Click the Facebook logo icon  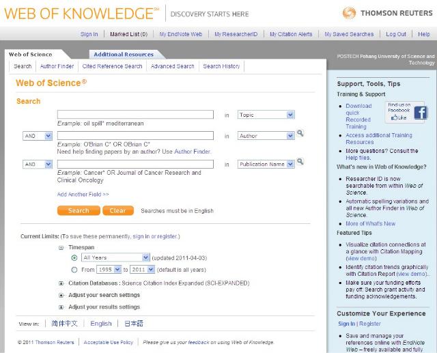421,113
